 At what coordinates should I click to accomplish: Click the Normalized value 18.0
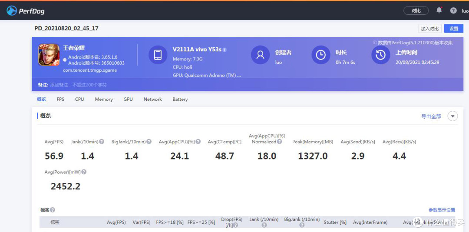[x=267, y=156]
